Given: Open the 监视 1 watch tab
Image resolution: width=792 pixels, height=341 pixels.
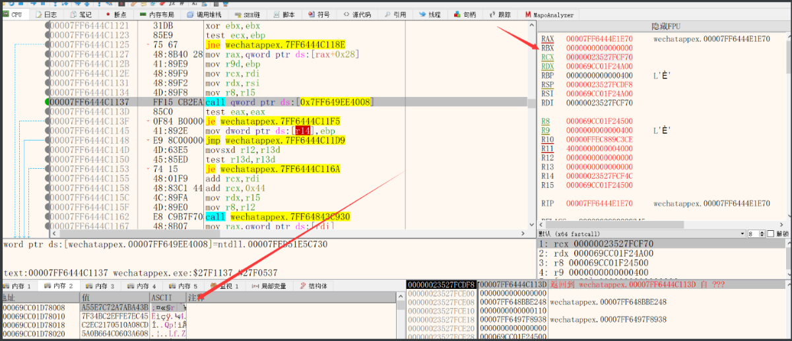Looking at the screenshot, I should [x=226, y=286].
